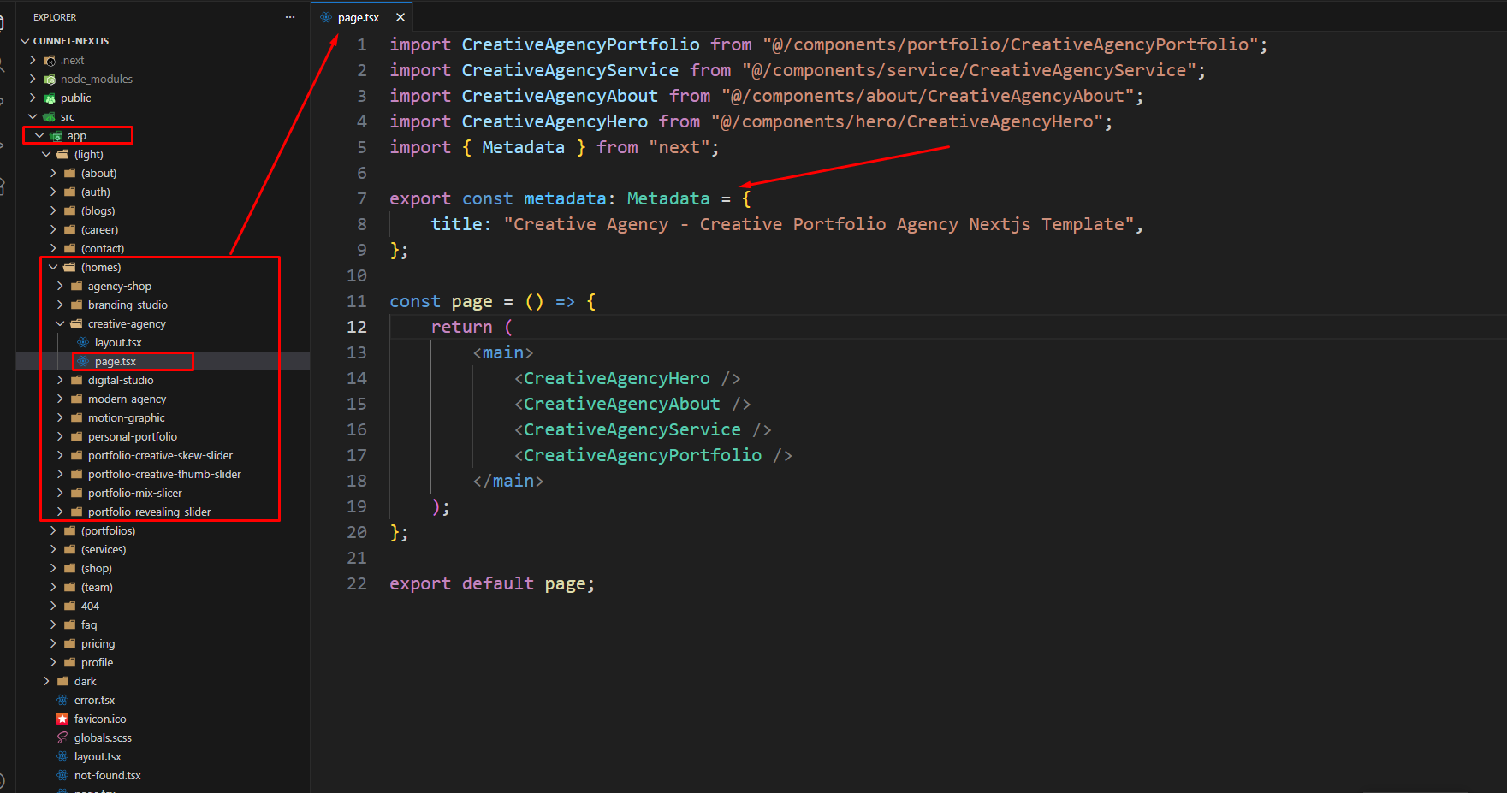Click the CreativeAgencyHero JSX tag on line 14

[x=616, y=378]
